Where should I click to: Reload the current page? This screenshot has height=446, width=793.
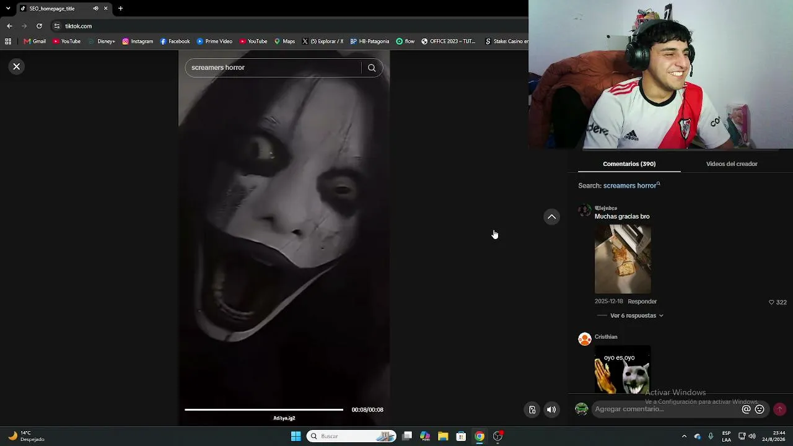point(39,26)
